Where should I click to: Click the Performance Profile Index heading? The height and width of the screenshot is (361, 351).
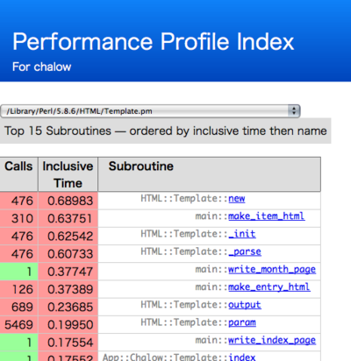[x=153, y=42]
